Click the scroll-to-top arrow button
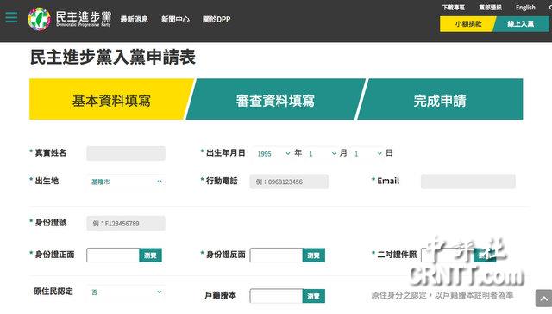Viewport: 552px width, 314px height. click(544, 299)
